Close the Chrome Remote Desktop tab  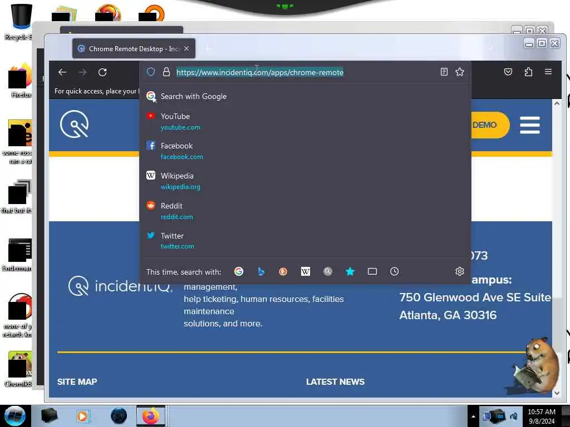tap(186, 48)
